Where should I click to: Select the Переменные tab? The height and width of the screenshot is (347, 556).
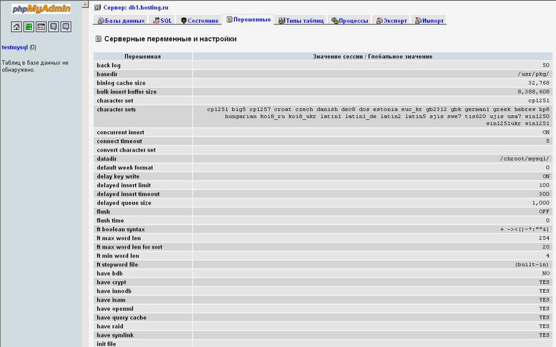tap(248, 20)
